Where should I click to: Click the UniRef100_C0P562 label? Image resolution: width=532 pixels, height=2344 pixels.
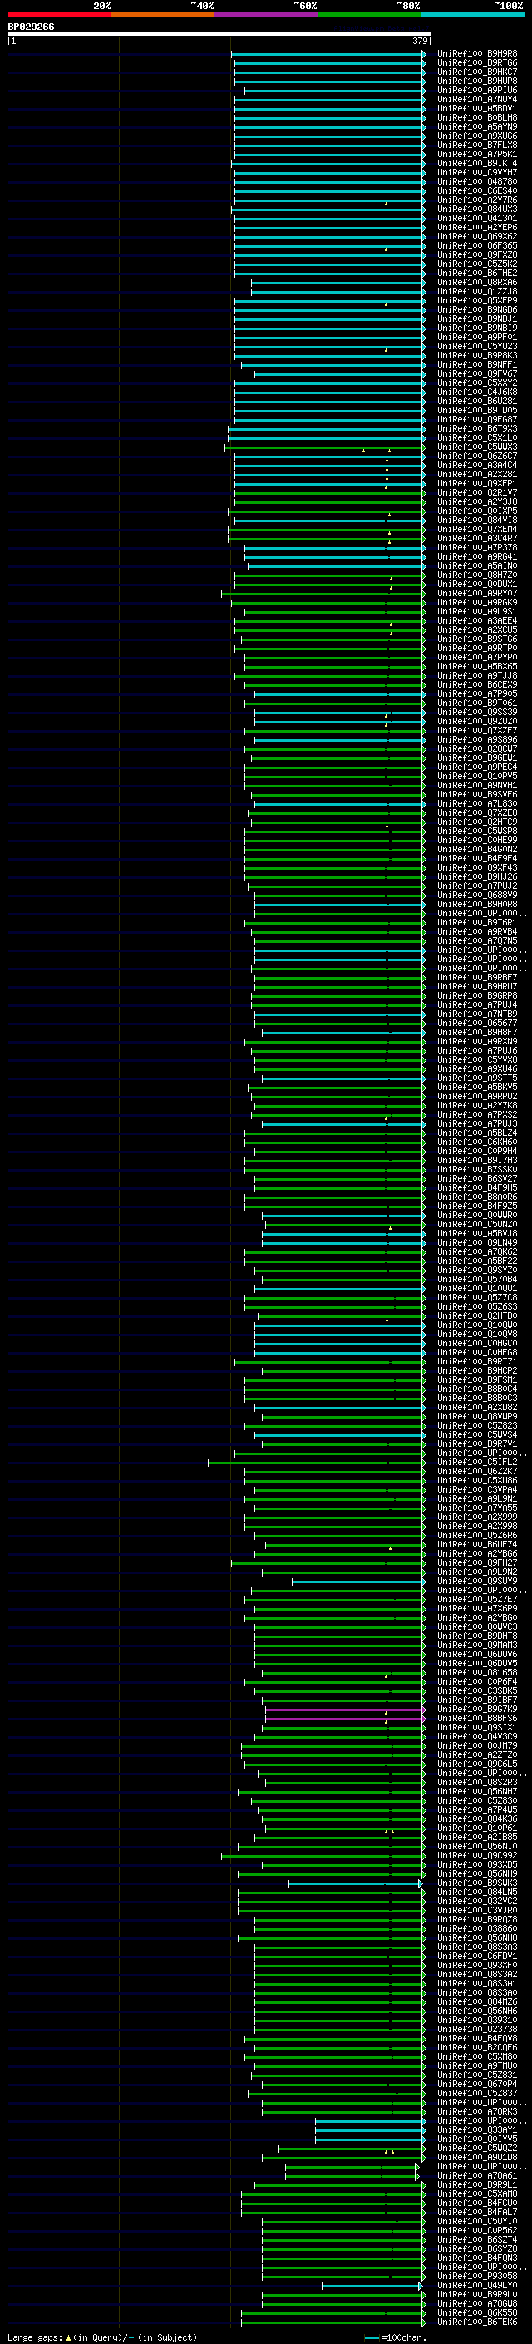click(x=477, y=2230)
